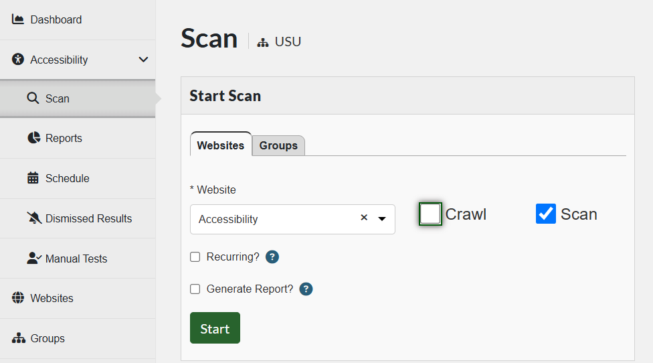Click the Accessibility label in sidebar
Screen dimensions: 653x363
(x=59, y=60)
